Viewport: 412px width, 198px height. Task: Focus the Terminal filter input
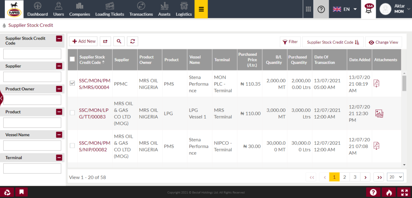pyautogui.click(x=32, y=168)
